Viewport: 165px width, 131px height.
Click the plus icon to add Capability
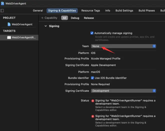(42, 18)
